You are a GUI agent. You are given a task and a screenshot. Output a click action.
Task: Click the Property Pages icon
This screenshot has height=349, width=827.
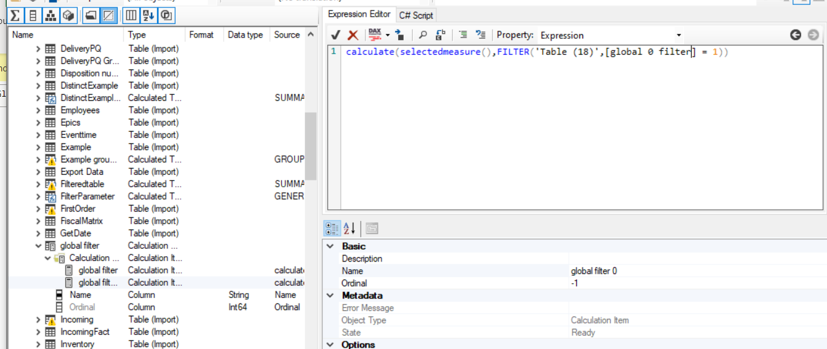coord(372,229)
